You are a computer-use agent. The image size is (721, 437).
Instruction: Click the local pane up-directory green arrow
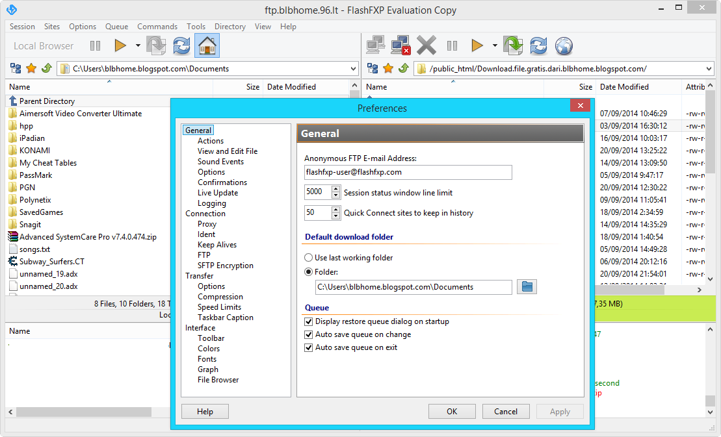point(46,69)
